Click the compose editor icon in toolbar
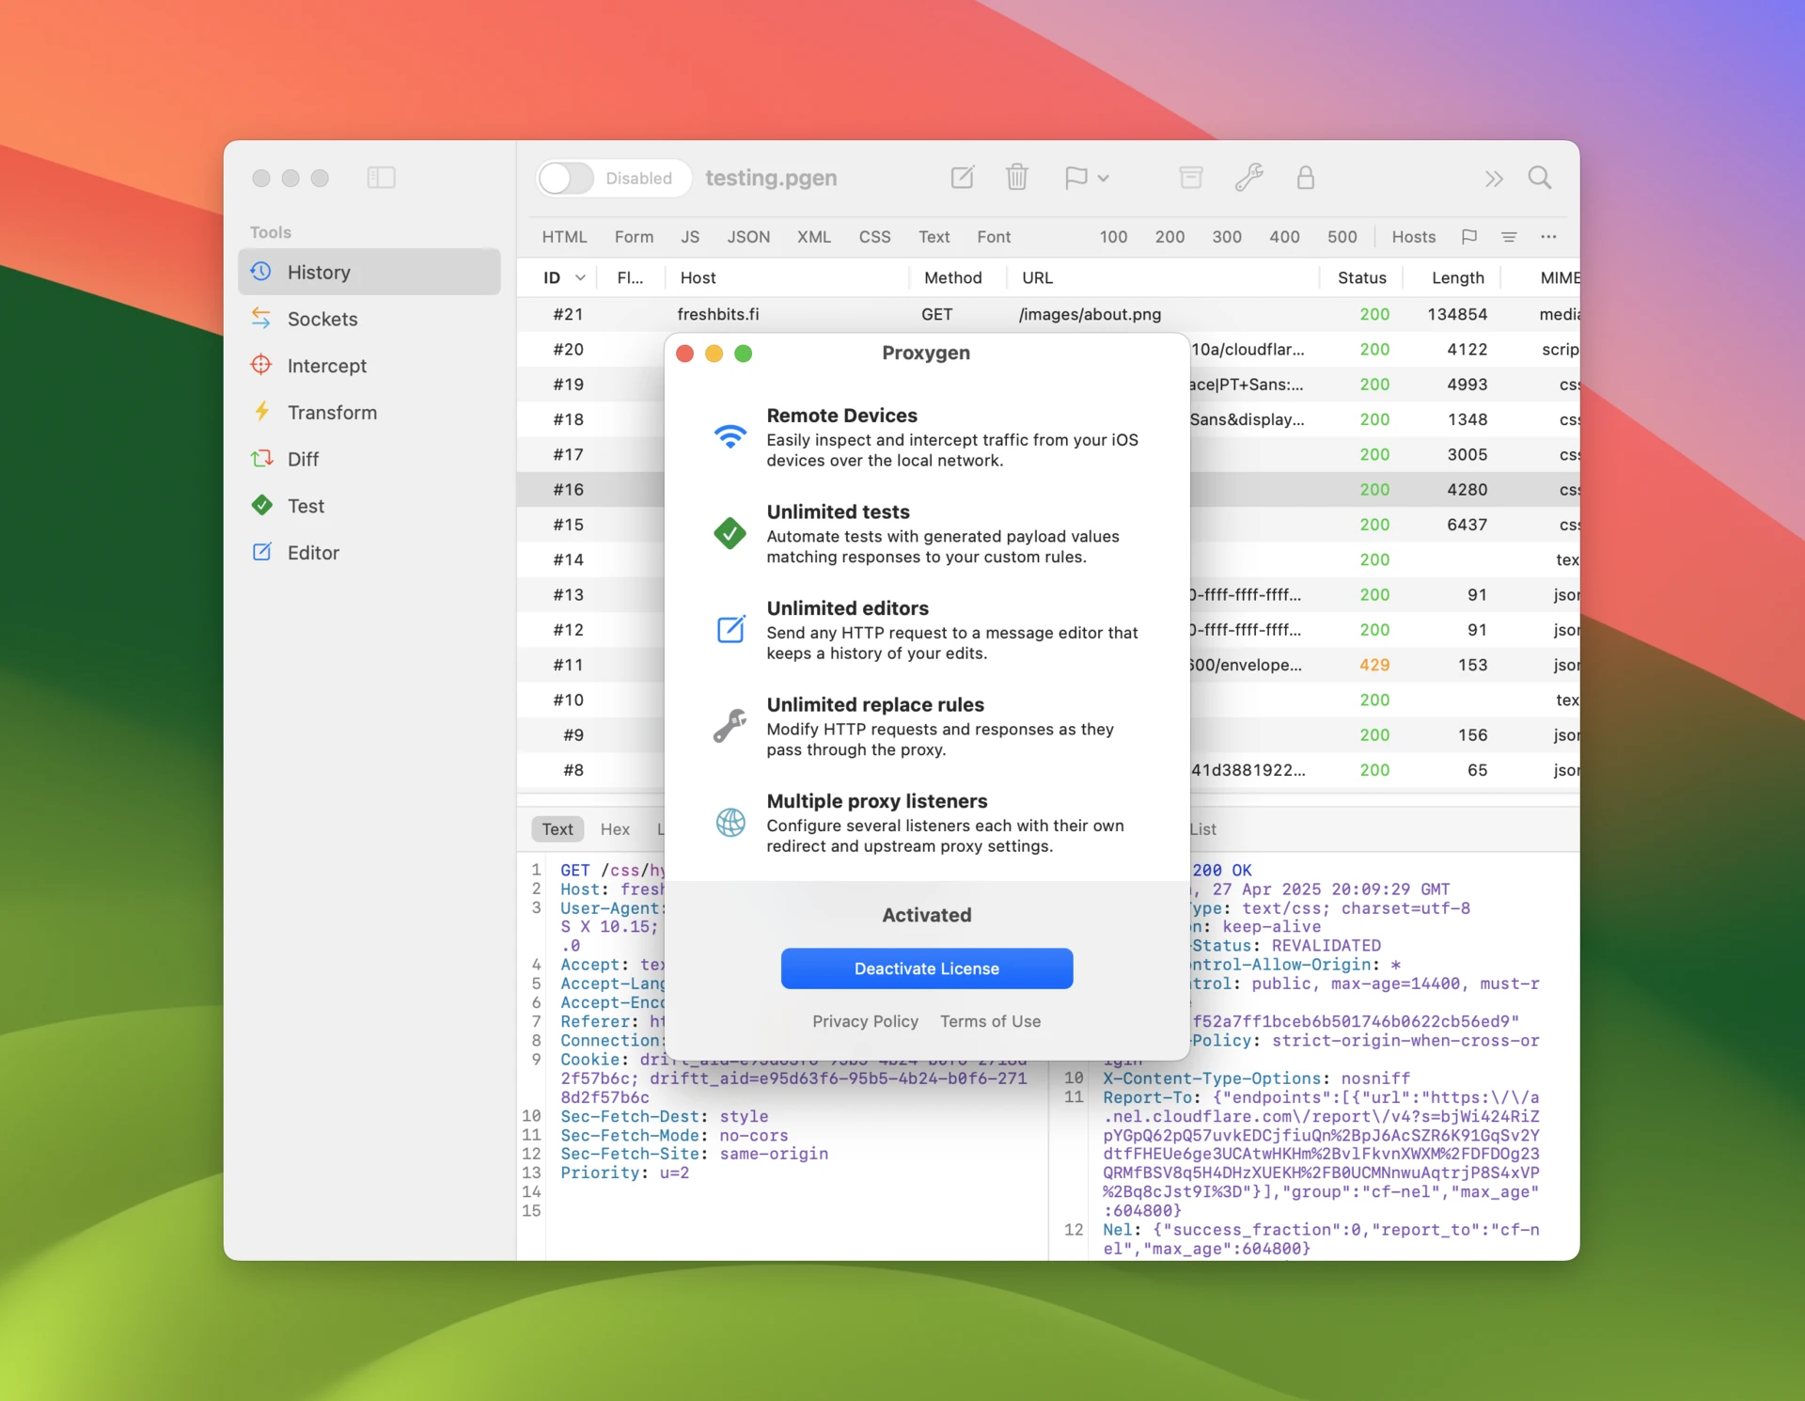1805x1401 pixels. pos(962,178)
